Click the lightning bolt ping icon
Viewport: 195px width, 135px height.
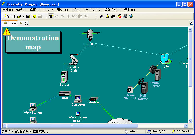point(102,16)
